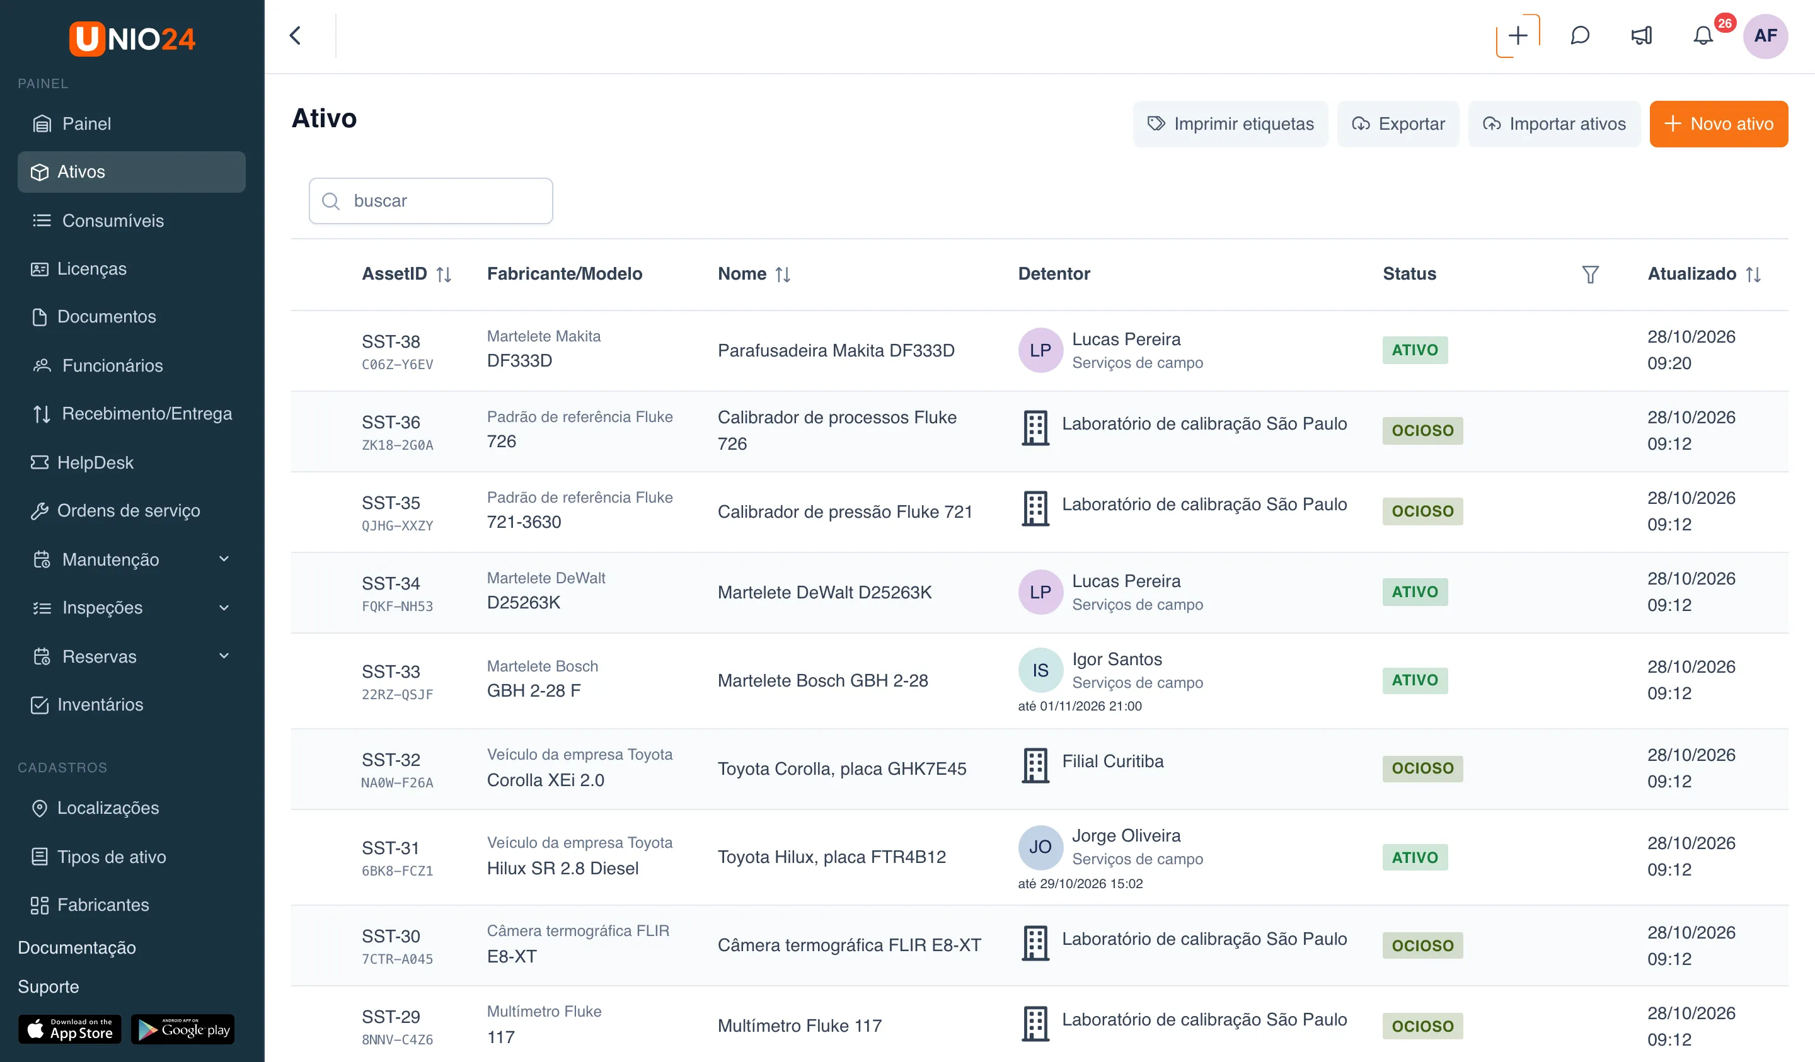Open Consumíveis in the sidebar
The width and height of the screenshot is (1815, 1062).
[x=131, y=220]
